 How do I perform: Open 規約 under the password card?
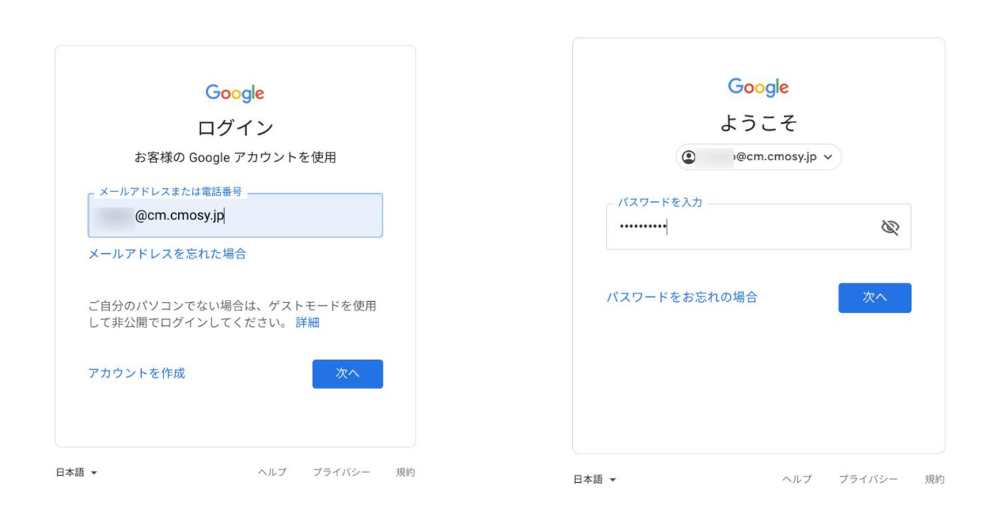click(934, 480)
